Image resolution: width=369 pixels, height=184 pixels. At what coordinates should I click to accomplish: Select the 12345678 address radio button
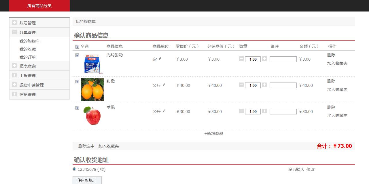[75, 169]
